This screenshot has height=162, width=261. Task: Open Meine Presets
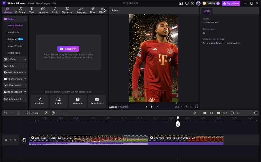pos(15,46)
